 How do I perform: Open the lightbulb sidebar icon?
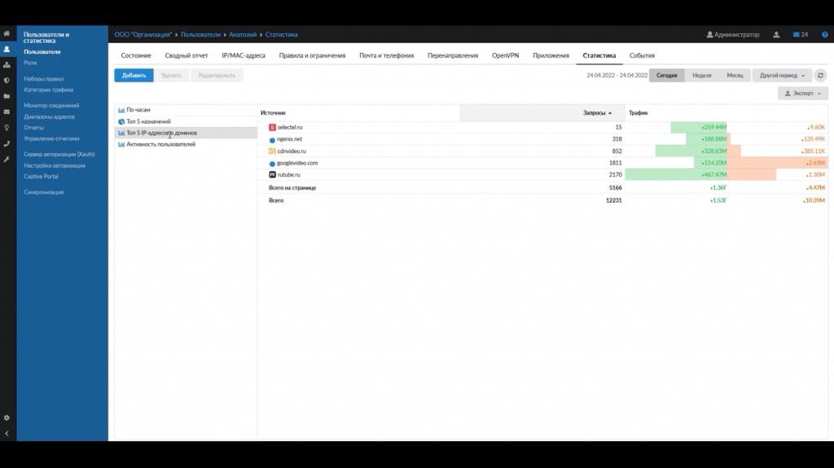point(7,128)
